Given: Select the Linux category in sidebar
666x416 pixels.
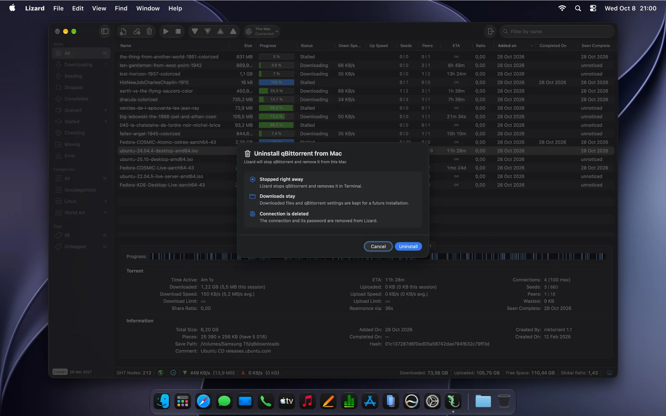Looking at the screenshot, I should tap(81, 201).
